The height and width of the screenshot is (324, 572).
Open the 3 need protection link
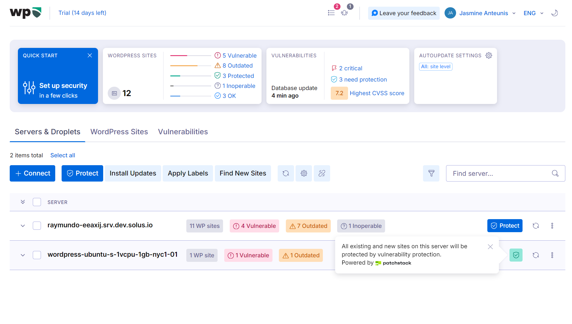tap(363, 79)
